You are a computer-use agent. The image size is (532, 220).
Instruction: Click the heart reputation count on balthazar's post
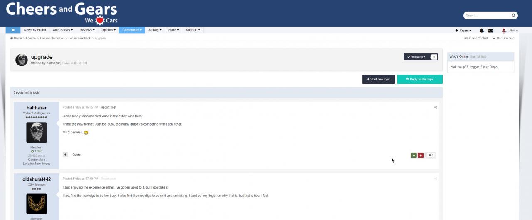pyautogui.click(x=431, y=155)
